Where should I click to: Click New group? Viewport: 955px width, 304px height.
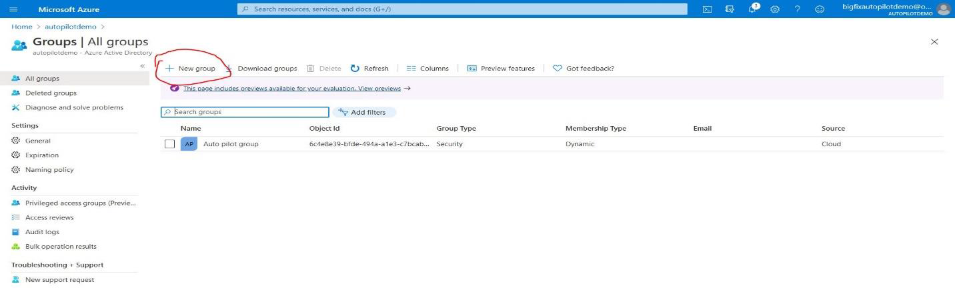click(x=191, y=68)
